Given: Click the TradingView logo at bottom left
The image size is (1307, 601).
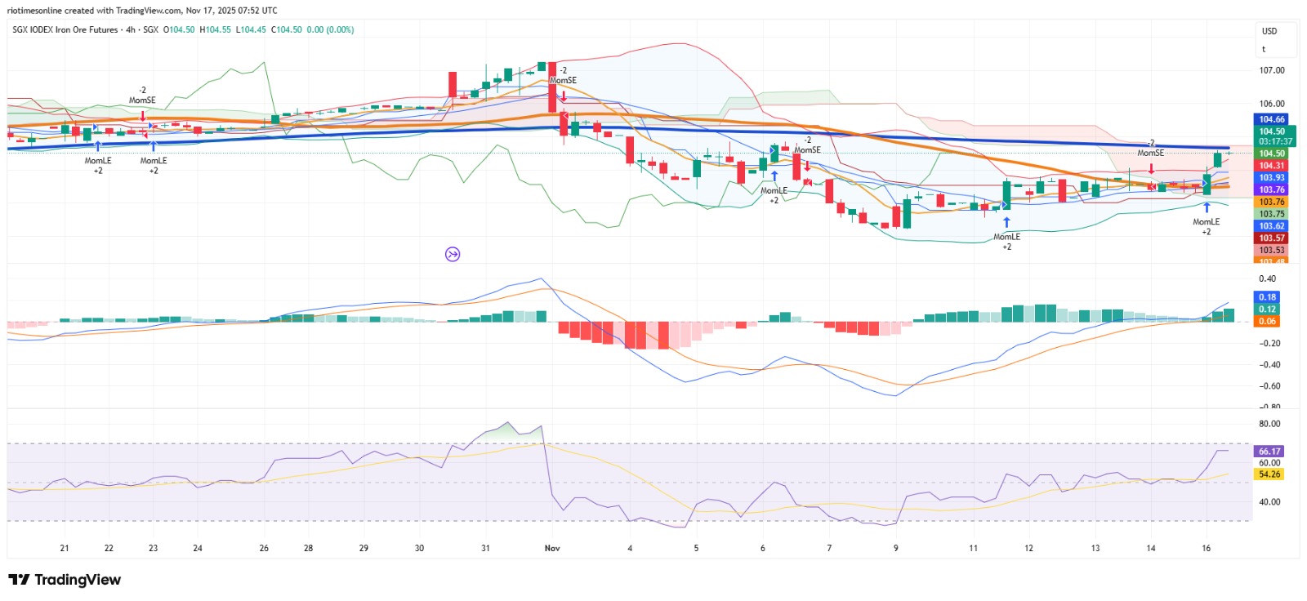Looking at the screenshot, I should coord(65,580).
